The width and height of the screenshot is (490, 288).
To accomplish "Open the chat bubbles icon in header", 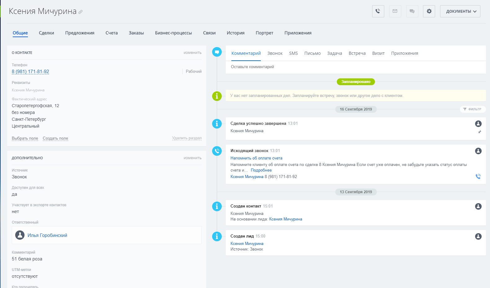I will coord(412,11).
